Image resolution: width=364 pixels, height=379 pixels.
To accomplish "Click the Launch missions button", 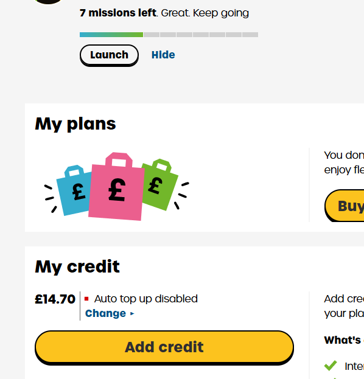I will point(109,55).
